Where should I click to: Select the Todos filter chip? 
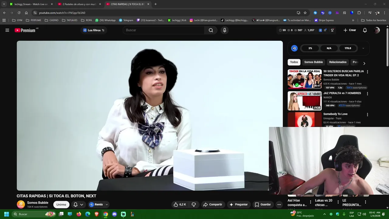click(294, 62)
